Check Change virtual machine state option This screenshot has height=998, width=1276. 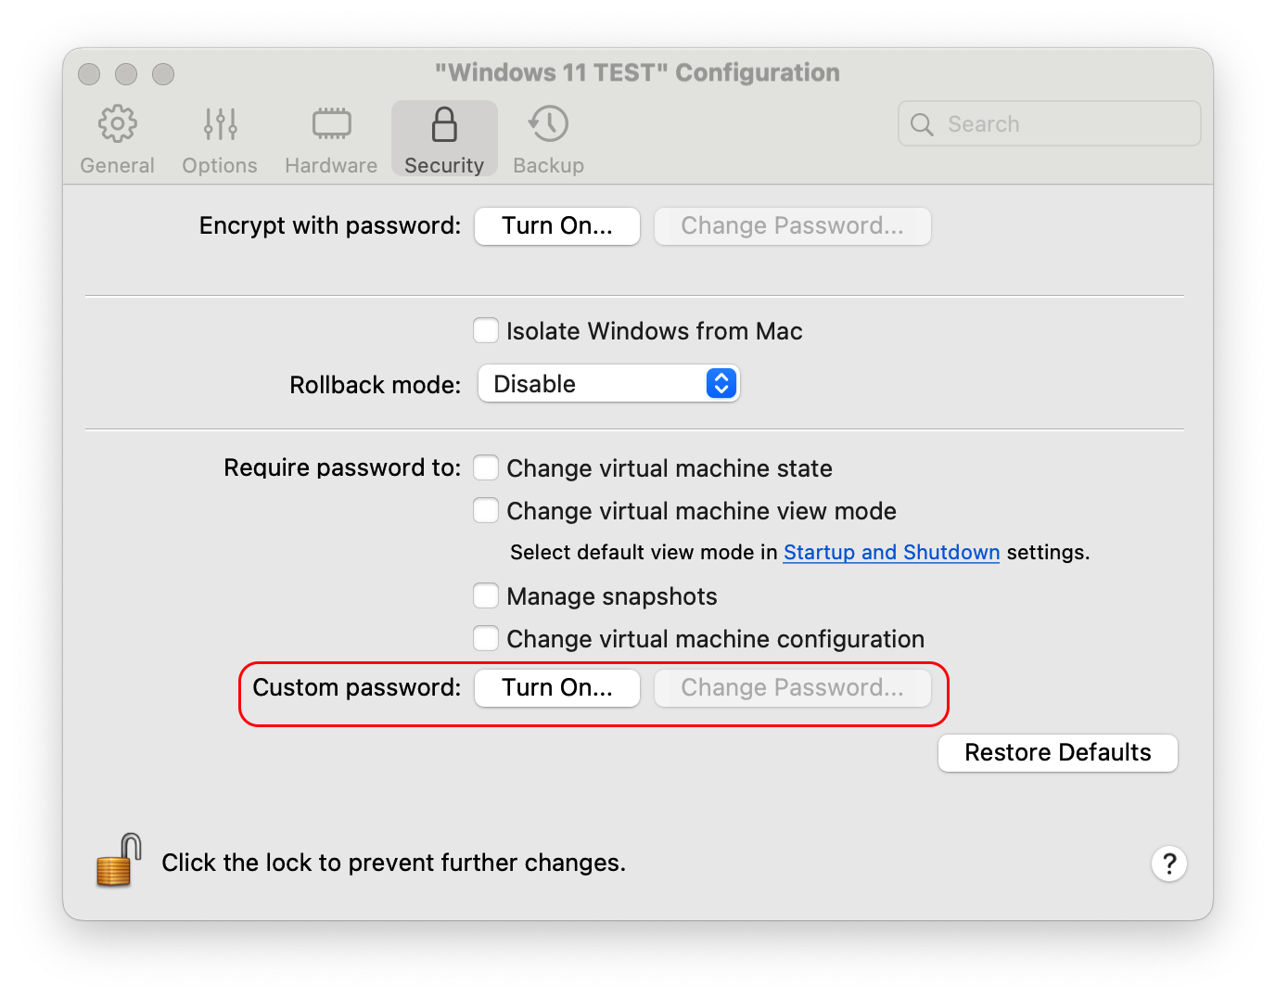point(486,468)
